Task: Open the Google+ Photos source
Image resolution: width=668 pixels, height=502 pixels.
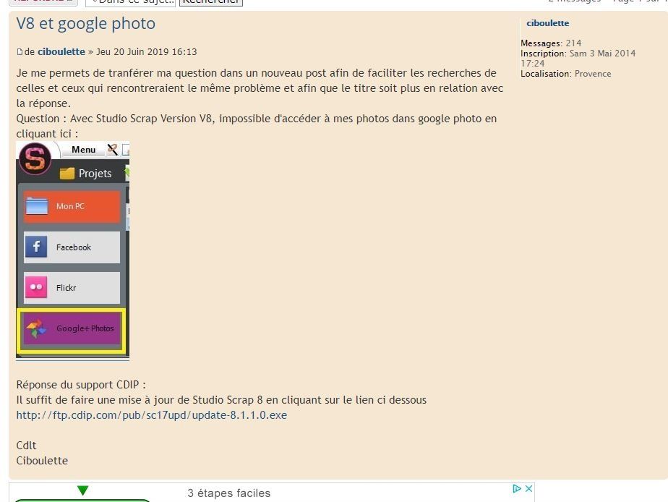Action: [x=72, y=328]
